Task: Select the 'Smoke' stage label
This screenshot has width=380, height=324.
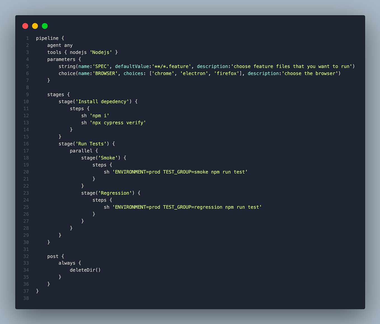Action: (x=108, y=158)
